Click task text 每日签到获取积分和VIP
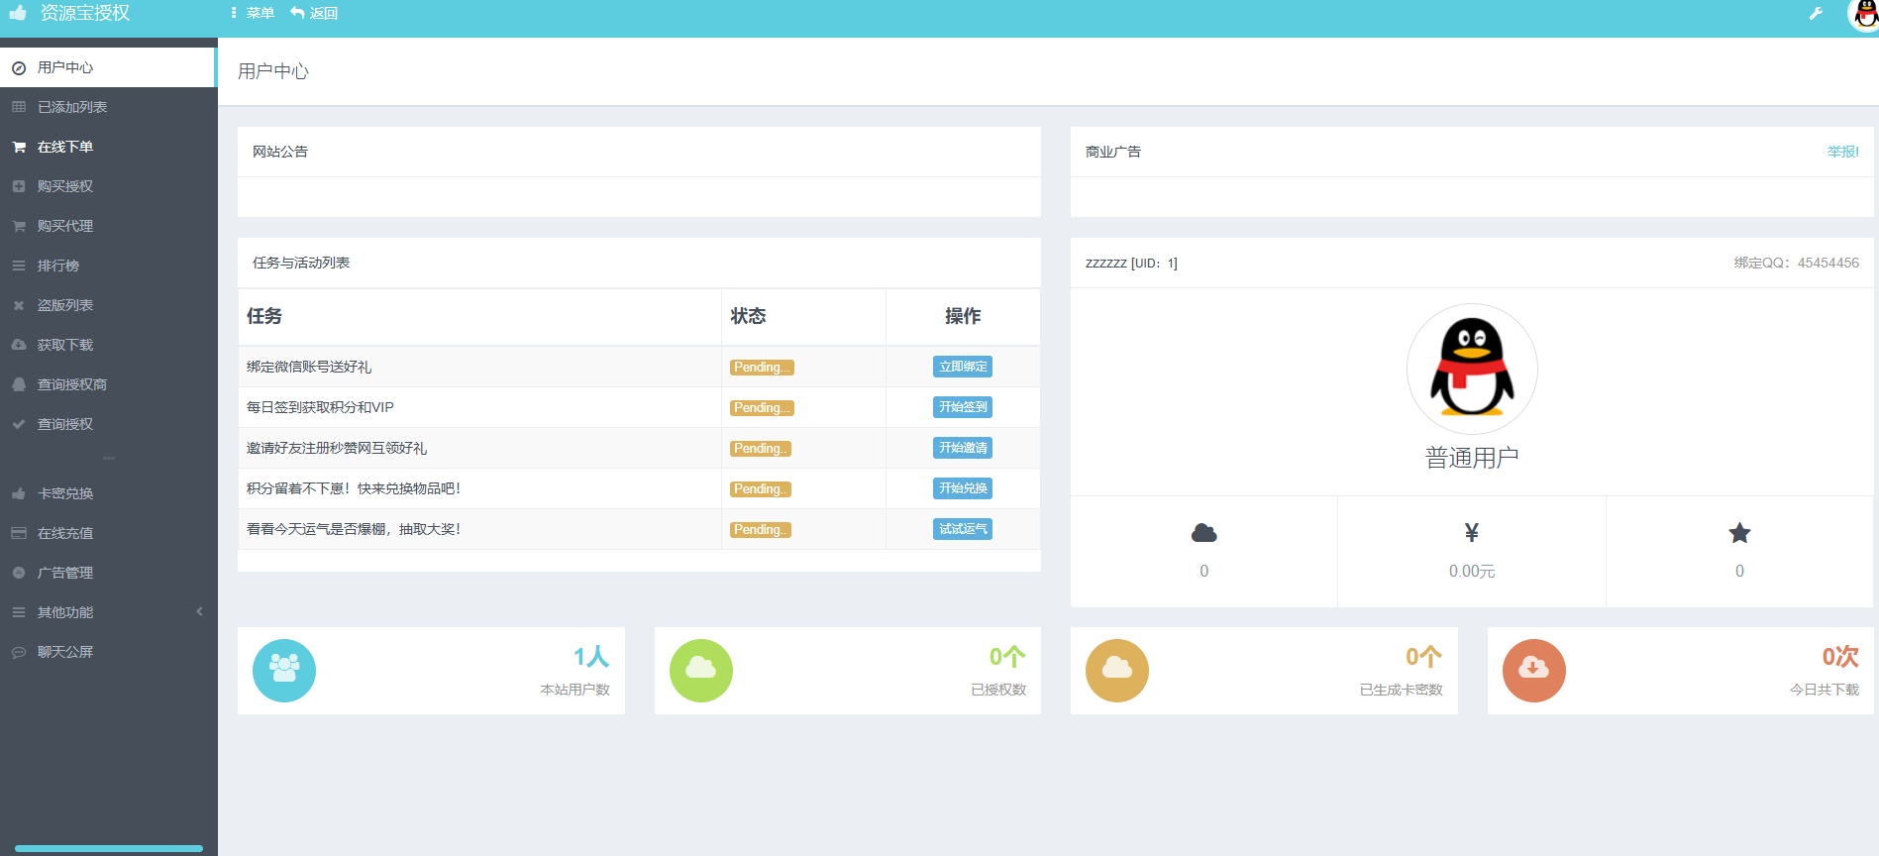 pyautogui.click(x=320, y=407)
